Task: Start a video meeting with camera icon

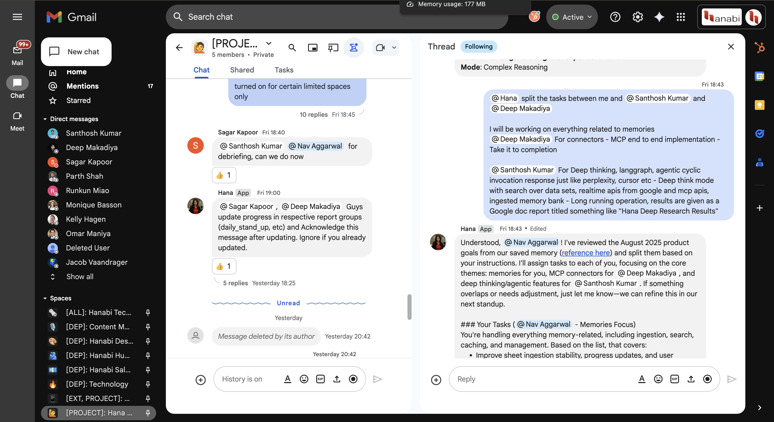Action: [x=380, y=48]
